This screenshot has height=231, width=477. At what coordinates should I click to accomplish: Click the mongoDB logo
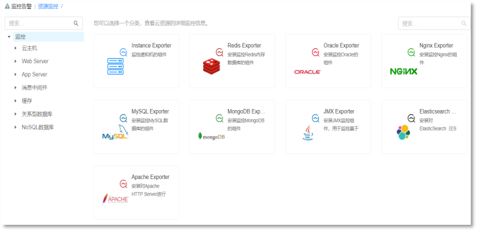coord(212,136)
